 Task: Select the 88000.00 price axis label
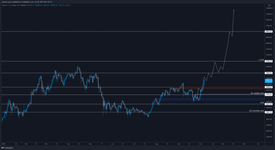coord(268,32)
